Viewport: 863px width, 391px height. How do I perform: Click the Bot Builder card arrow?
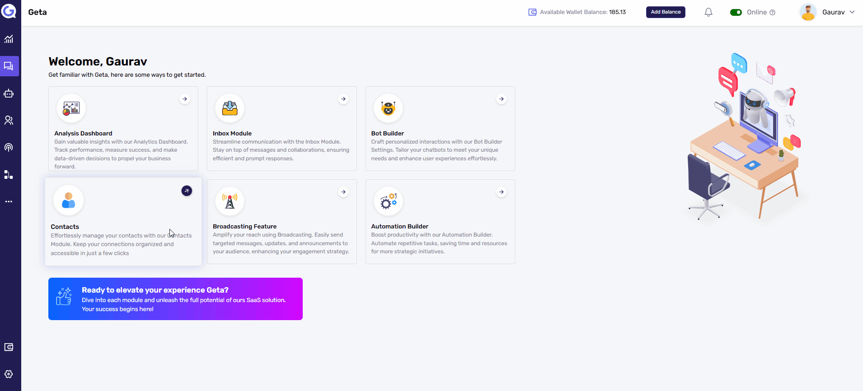502,99
